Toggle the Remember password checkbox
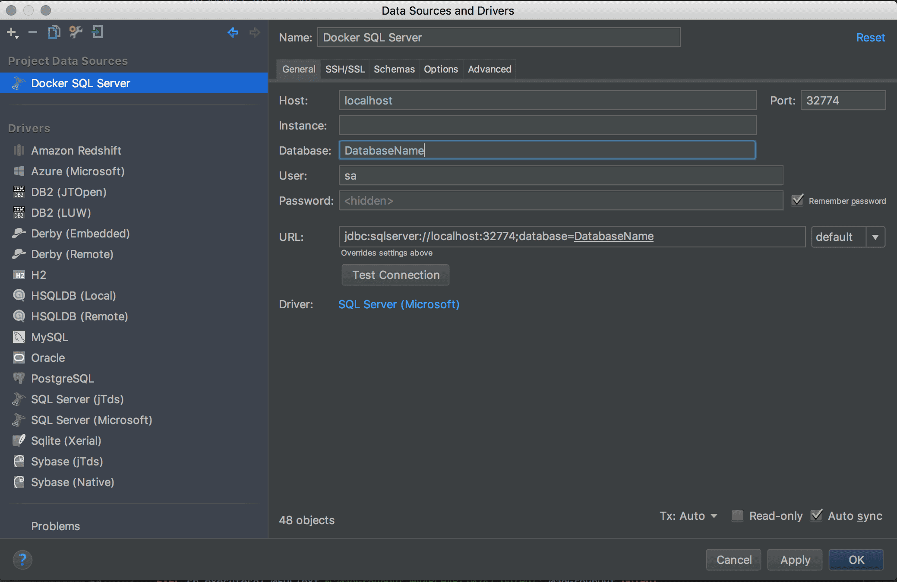This screenshot has height=582, width=897. (x=797, y=200)
